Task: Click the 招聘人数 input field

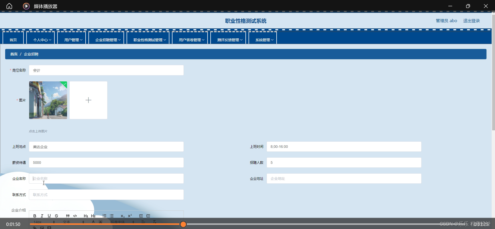Action: tap(344, 163)
